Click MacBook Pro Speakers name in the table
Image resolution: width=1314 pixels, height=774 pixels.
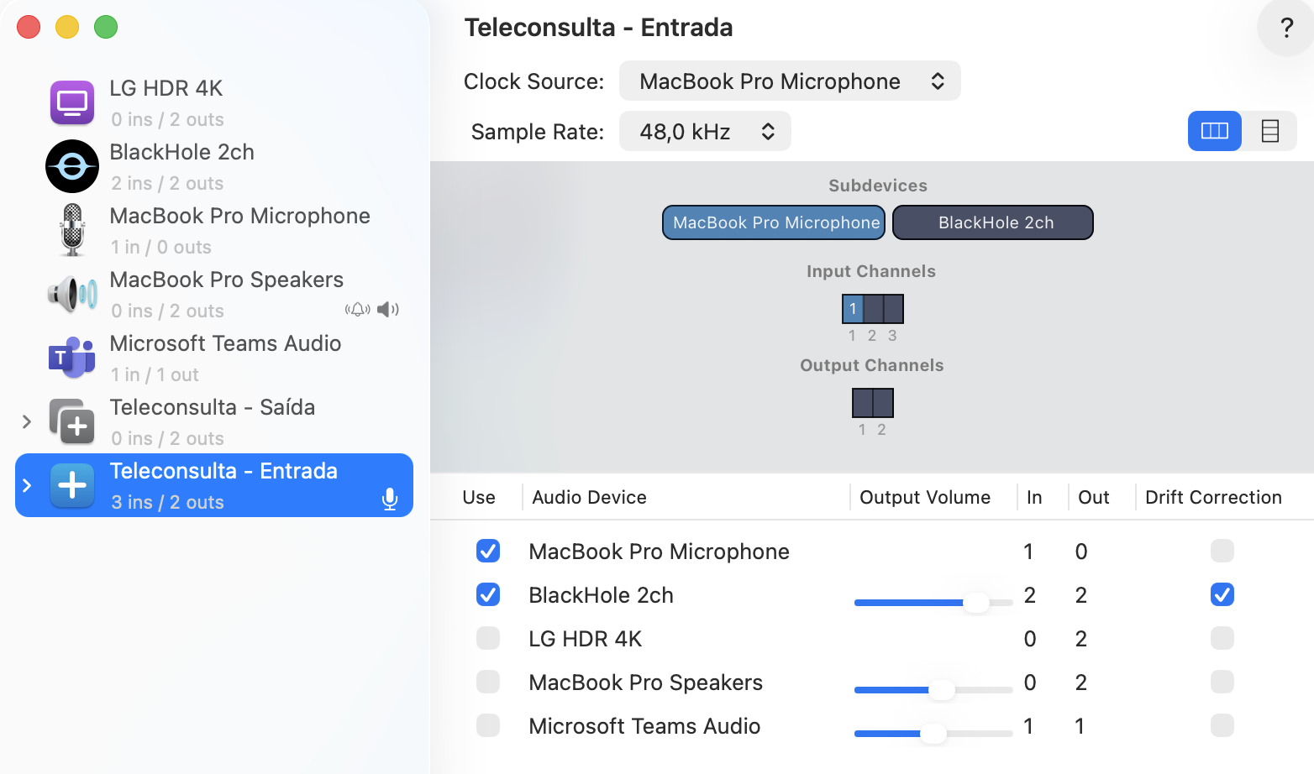[x=645, y=682]
